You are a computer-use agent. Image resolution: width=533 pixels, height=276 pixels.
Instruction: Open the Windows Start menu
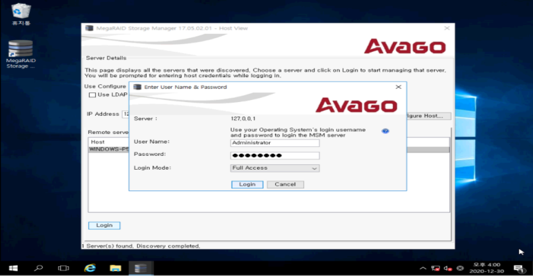pyautogui.click(x=13, y=268)
